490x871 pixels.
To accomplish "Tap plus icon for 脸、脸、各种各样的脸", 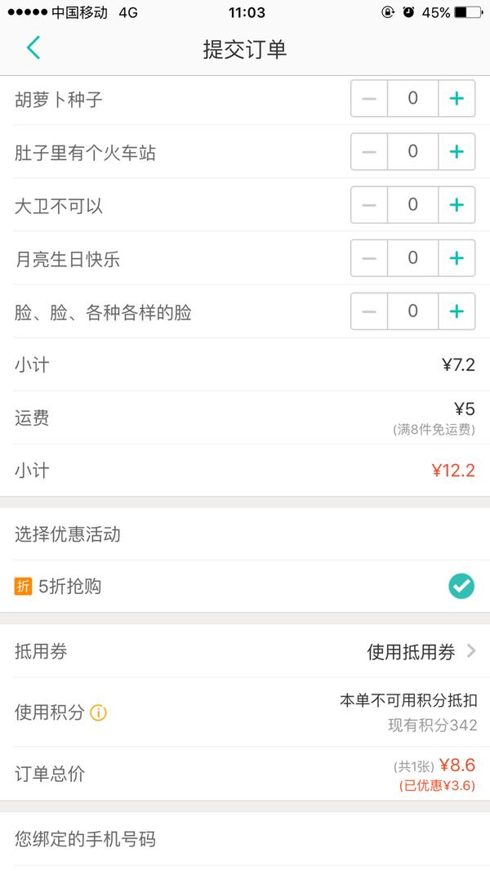I will (x=457, y=311).
